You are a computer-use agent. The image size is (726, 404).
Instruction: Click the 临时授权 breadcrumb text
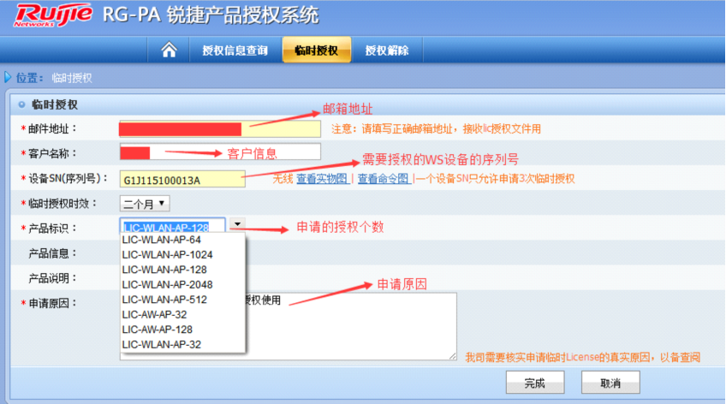72,78
